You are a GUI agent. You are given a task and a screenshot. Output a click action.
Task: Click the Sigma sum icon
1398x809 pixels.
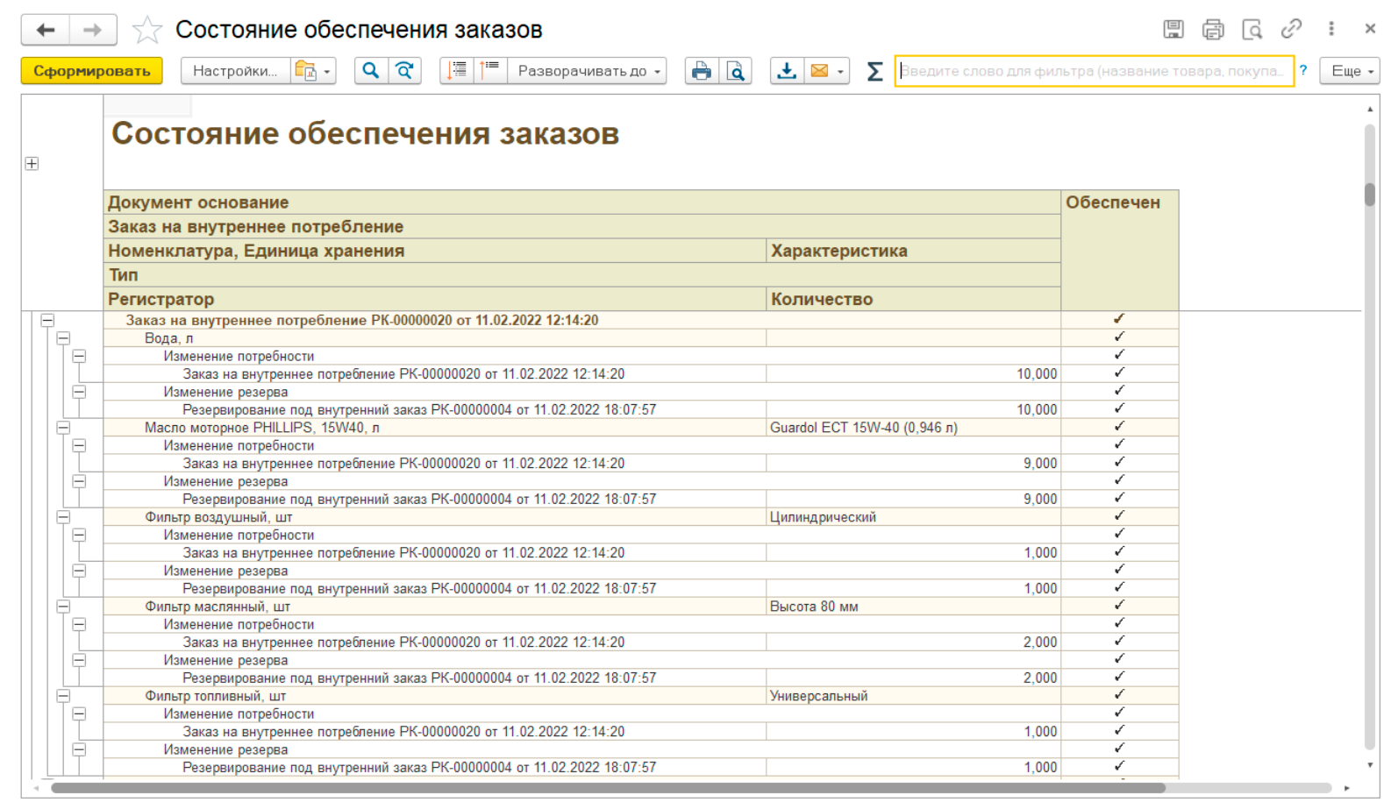[874, 71]
